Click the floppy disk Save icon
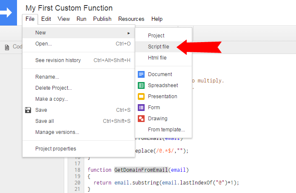This screenshot has width=296, height=193. pos(28,110)
